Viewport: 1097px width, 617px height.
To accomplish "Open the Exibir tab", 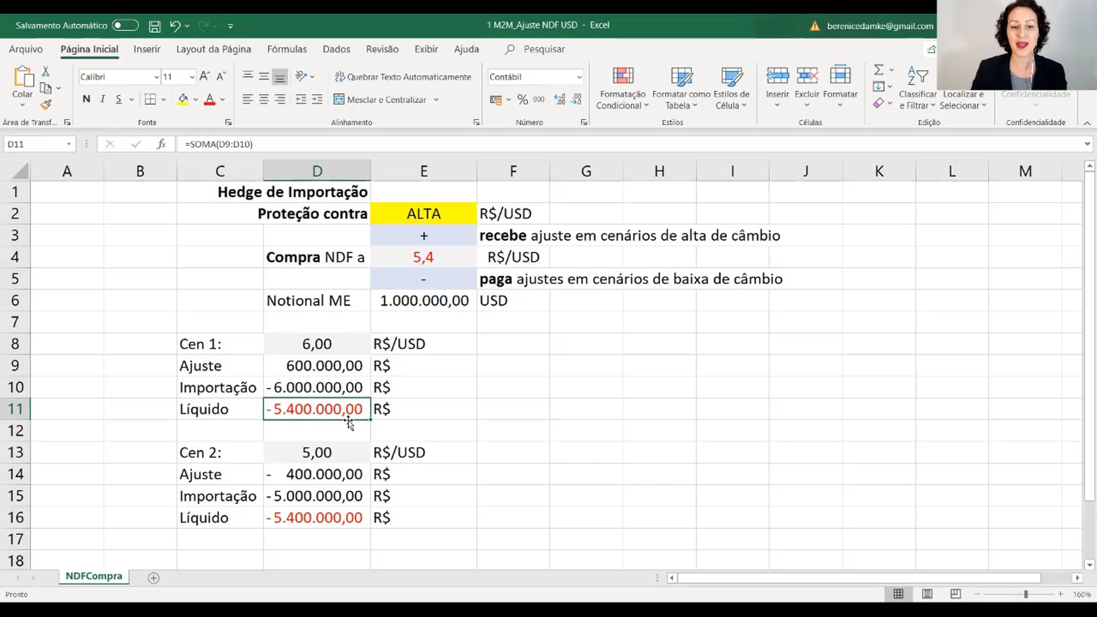I will coord(426,49).
